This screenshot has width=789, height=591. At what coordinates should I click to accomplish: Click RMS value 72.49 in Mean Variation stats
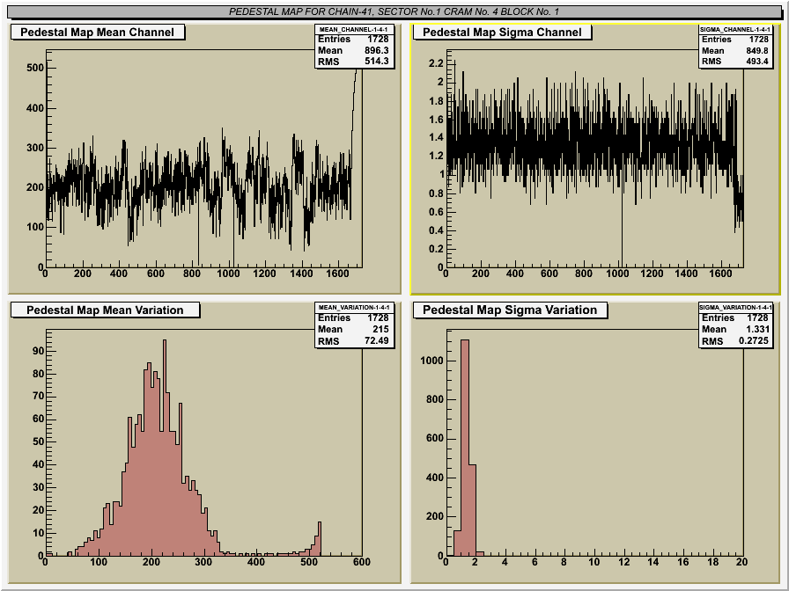pos(376,340)
